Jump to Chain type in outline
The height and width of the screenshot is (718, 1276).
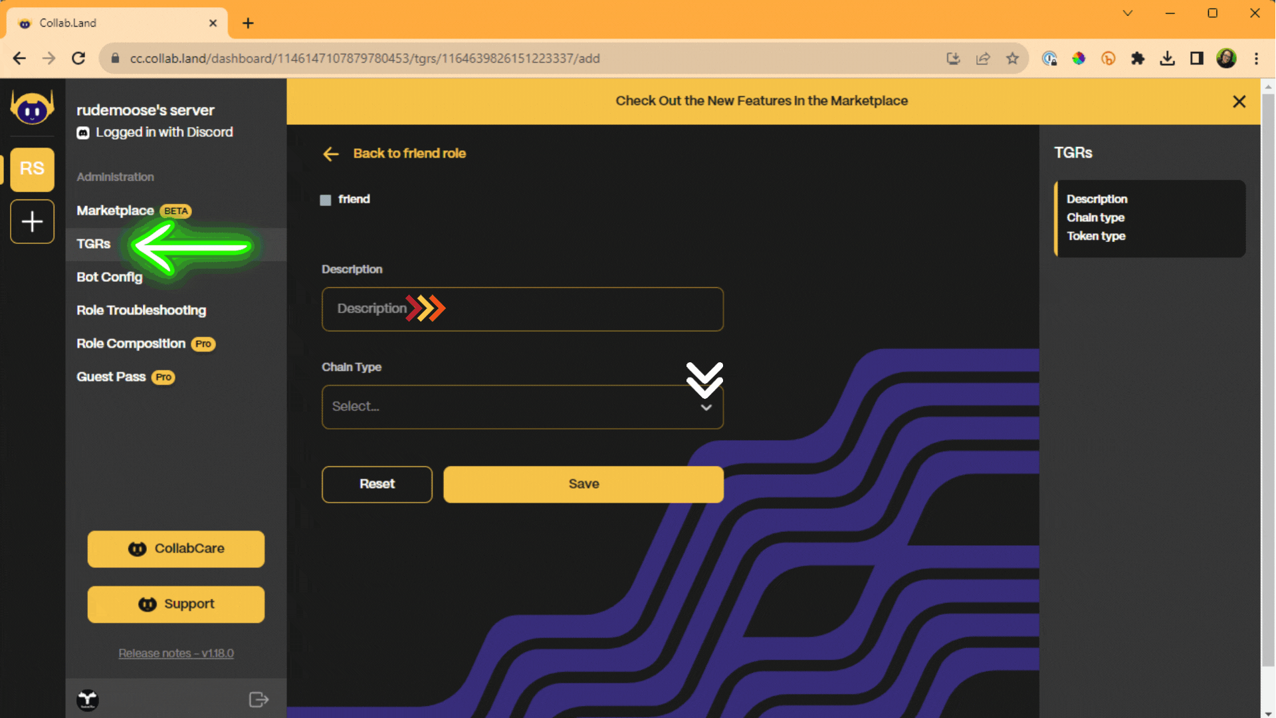pos(1095,218)
